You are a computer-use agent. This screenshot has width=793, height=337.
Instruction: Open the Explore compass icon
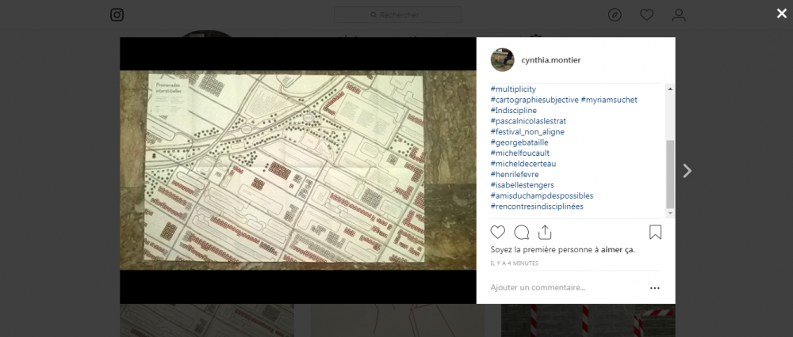coord(615,15)
